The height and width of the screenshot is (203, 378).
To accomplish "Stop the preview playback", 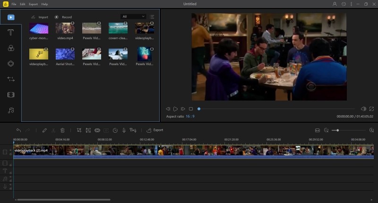I will point(191,109).
